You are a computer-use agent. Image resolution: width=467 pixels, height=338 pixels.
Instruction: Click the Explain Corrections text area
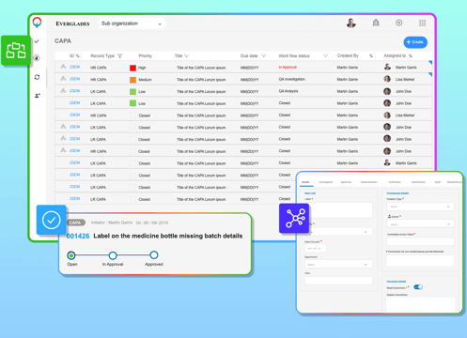click(x=420, y=304)
